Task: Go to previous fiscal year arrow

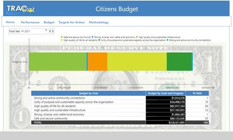Action: click(50, 31)
